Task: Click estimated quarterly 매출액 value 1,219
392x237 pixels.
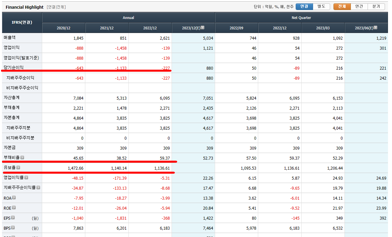Action: coord(381,38)
